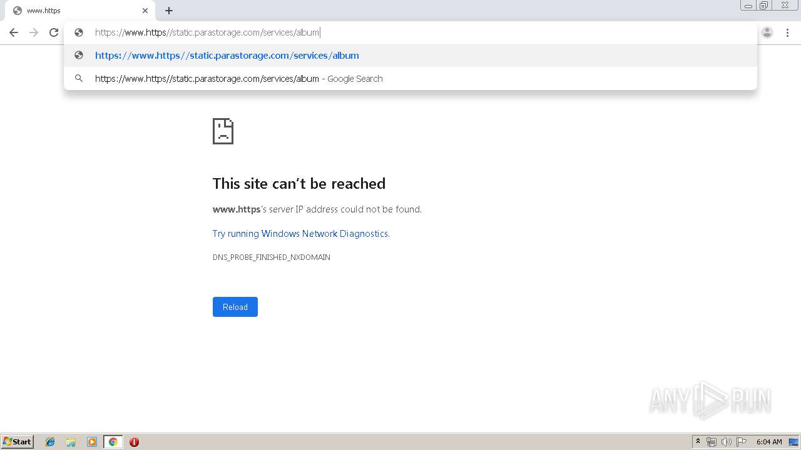This screenshot has height=450, width=801.
Task: Switch to Chrome in the taskbar
Action: [x=113, y=442]
